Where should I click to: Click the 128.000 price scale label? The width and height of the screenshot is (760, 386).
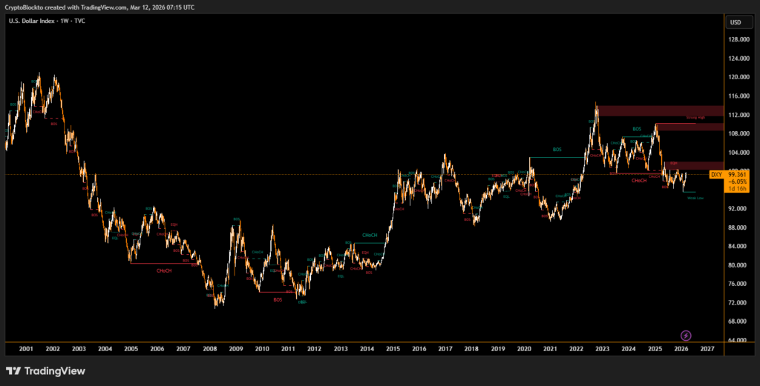coord(737,39)
